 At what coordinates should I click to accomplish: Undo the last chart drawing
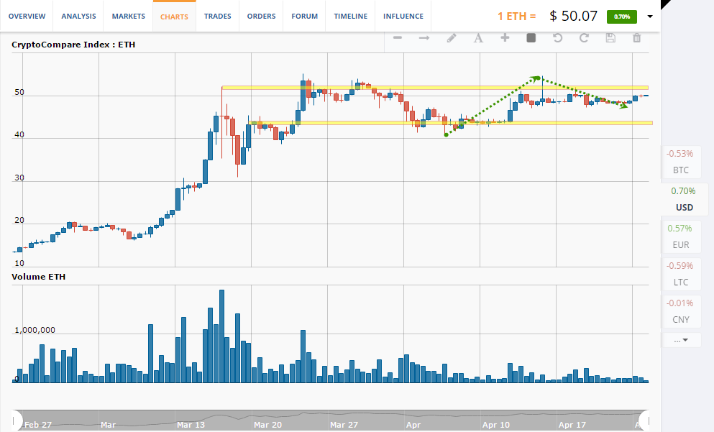coord(557,38)
